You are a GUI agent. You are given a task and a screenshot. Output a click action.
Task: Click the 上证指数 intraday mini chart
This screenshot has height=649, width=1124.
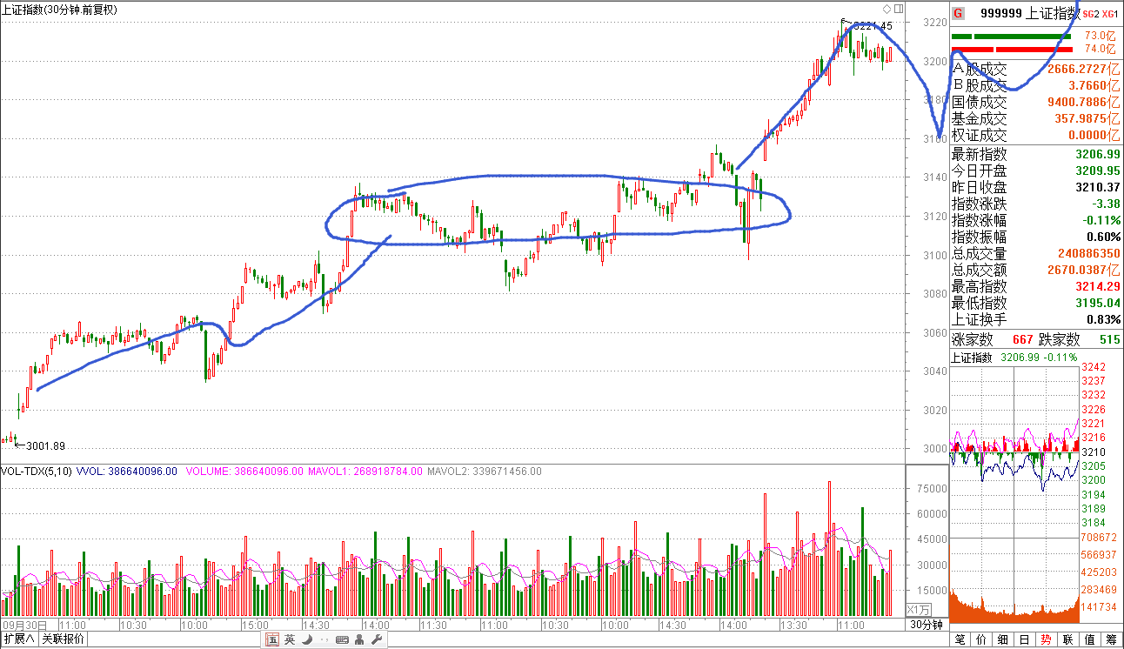pyautogui.click(x=1014, y=487)
